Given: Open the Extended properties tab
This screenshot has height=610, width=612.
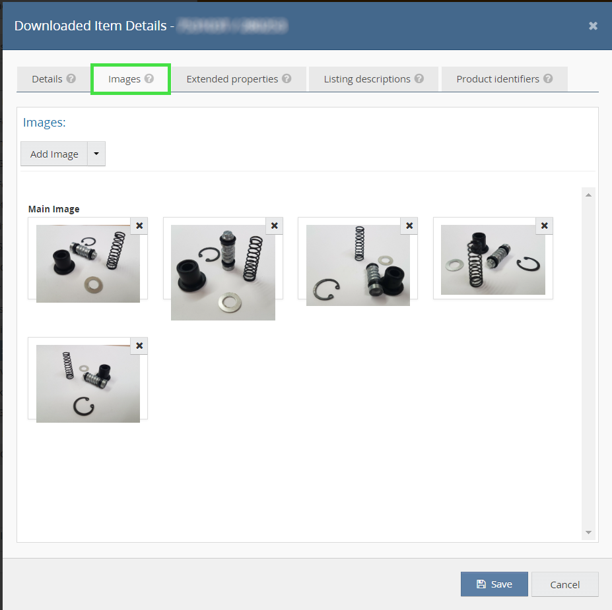Looking at the screenshot, I should 232,79.
